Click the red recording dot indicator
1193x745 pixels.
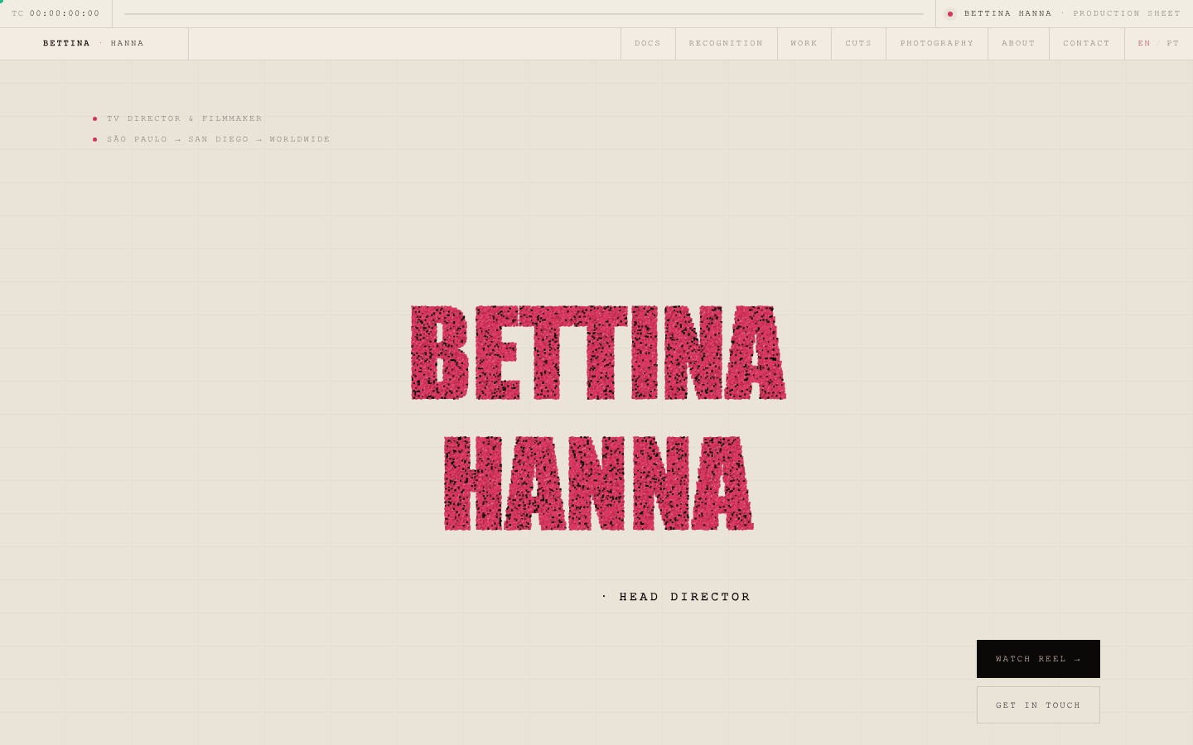(x=950, y=14)
